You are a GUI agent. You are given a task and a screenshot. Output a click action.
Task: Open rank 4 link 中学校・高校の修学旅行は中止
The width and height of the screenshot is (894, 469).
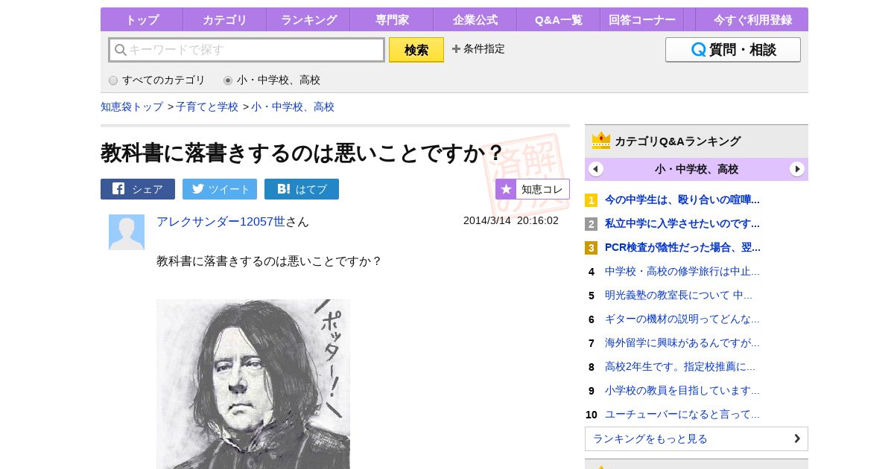[682, 271]
